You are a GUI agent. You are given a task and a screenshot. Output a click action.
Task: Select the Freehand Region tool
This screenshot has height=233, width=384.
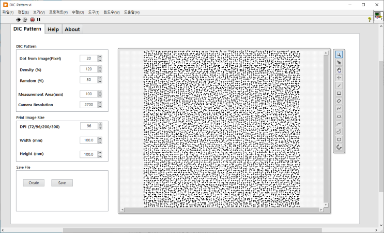click(339, 132)
